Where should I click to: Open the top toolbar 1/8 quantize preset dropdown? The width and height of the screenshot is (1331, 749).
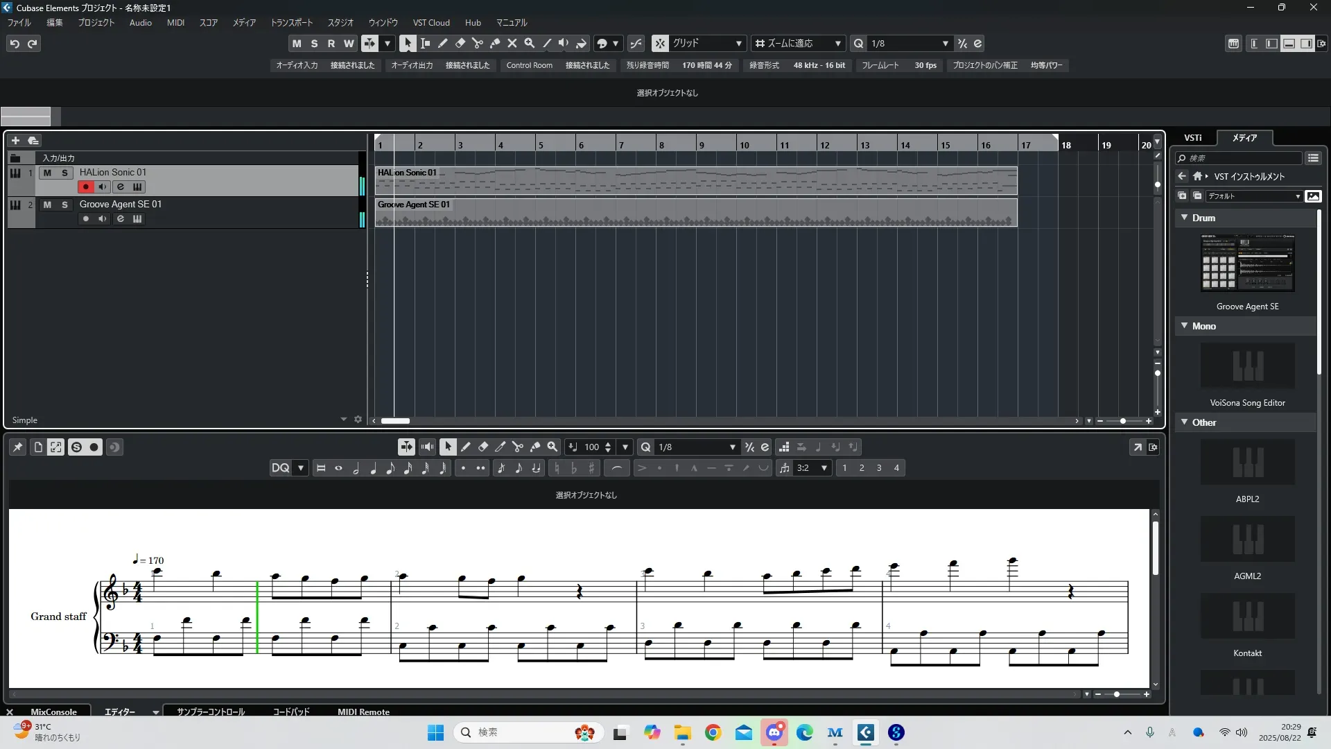[945, 43]
